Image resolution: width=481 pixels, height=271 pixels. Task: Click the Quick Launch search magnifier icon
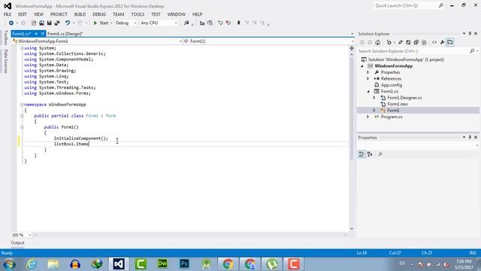click(441, 5)
